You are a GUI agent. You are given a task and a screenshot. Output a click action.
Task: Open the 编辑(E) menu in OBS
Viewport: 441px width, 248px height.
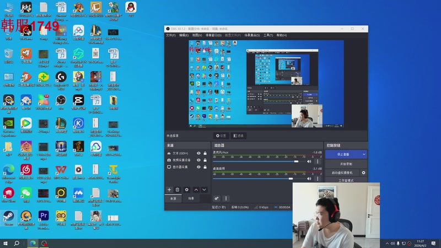point(184,35)
